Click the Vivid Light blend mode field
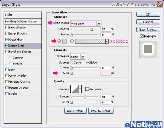The width and height of the screenshot is (164, 128). (83, 24)
